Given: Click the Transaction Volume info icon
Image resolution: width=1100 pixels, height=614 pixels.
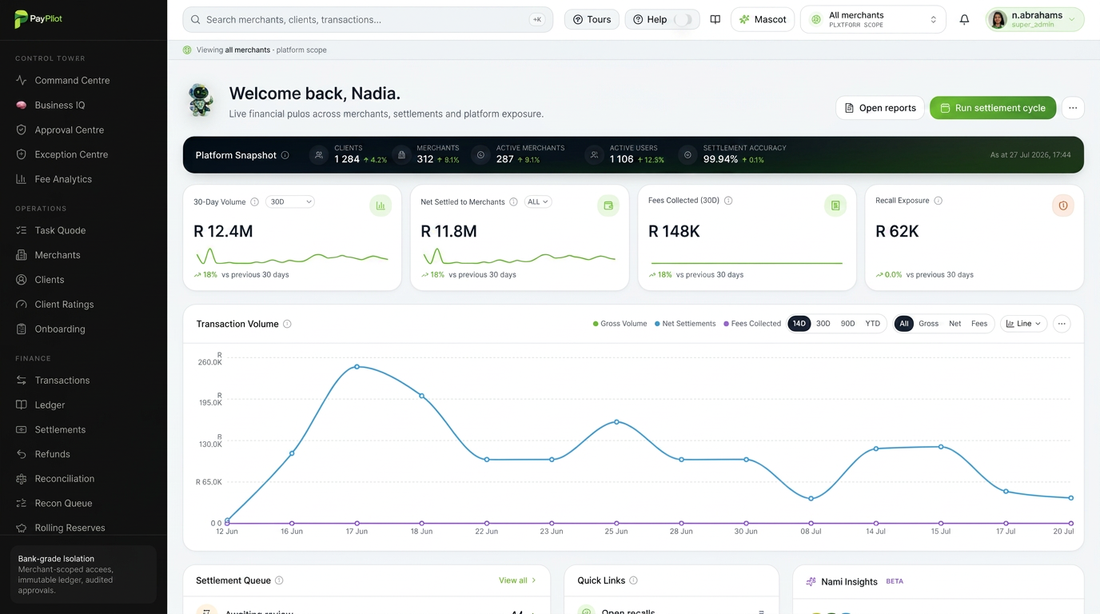Looking at the screenshot, I should tap(287, 324).
